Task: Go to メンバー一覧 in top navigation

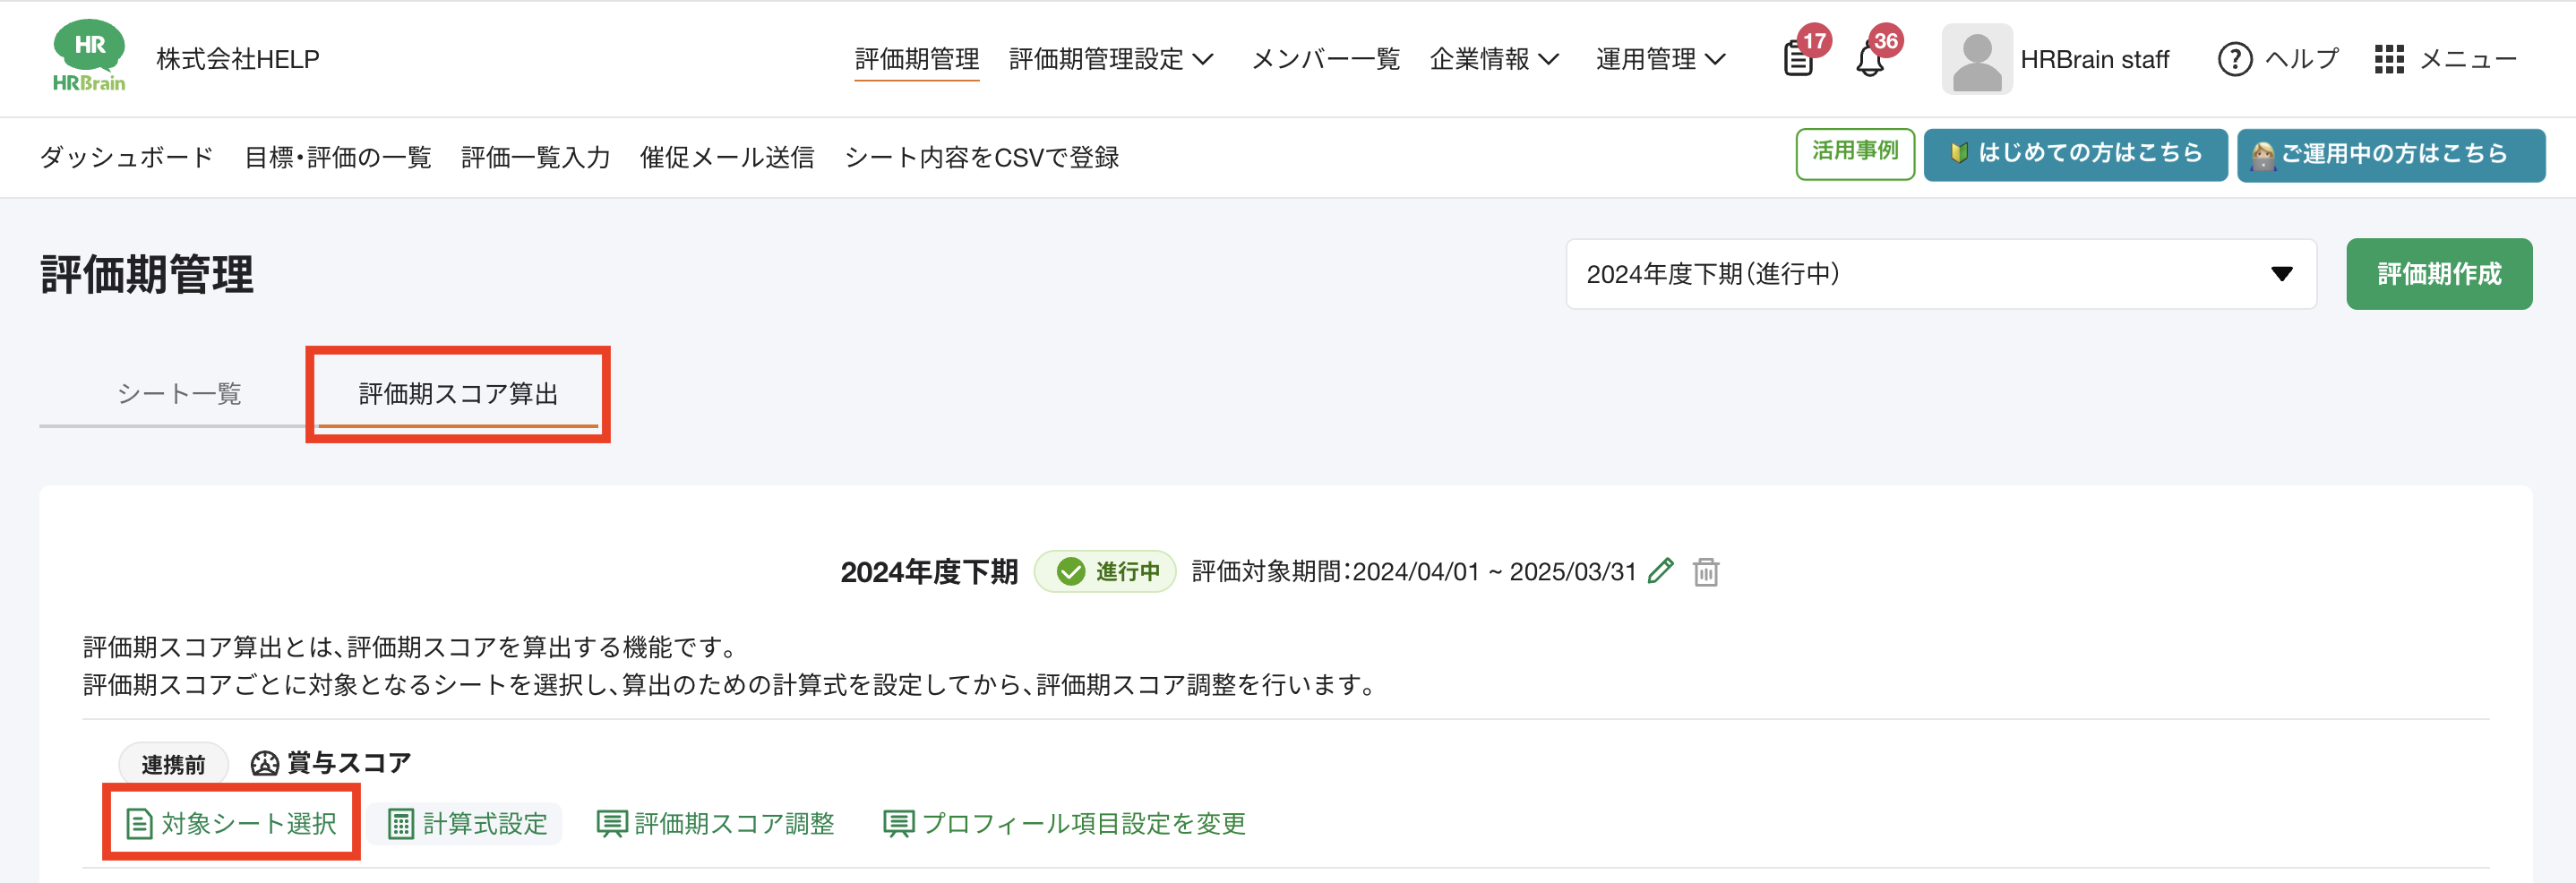Action: click(x=1325, y=59)
